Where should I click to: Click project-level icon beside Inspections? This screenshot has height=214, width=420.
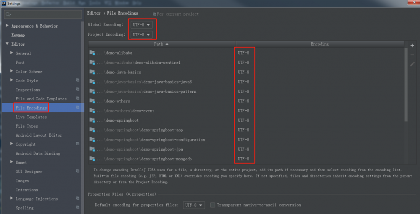pos(77,89)
